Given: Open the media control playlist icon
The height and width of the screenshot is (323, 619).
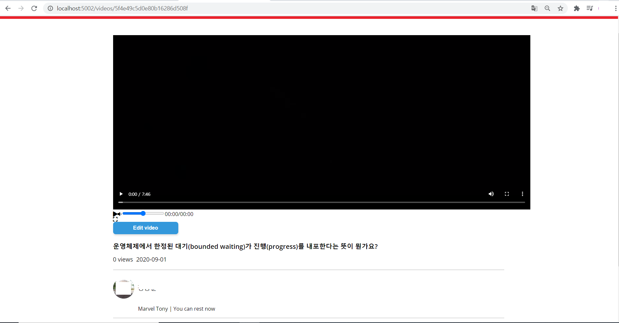Looking at the screenshot, I should pos(590,8).
